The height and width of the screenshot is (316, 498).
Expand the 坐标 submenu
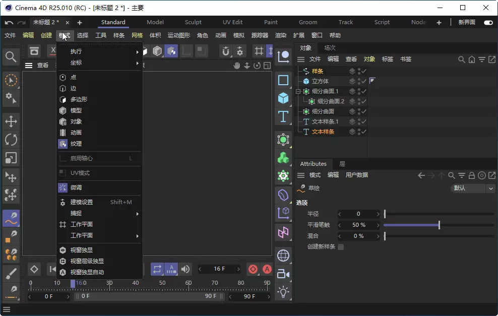pos(99,62)
